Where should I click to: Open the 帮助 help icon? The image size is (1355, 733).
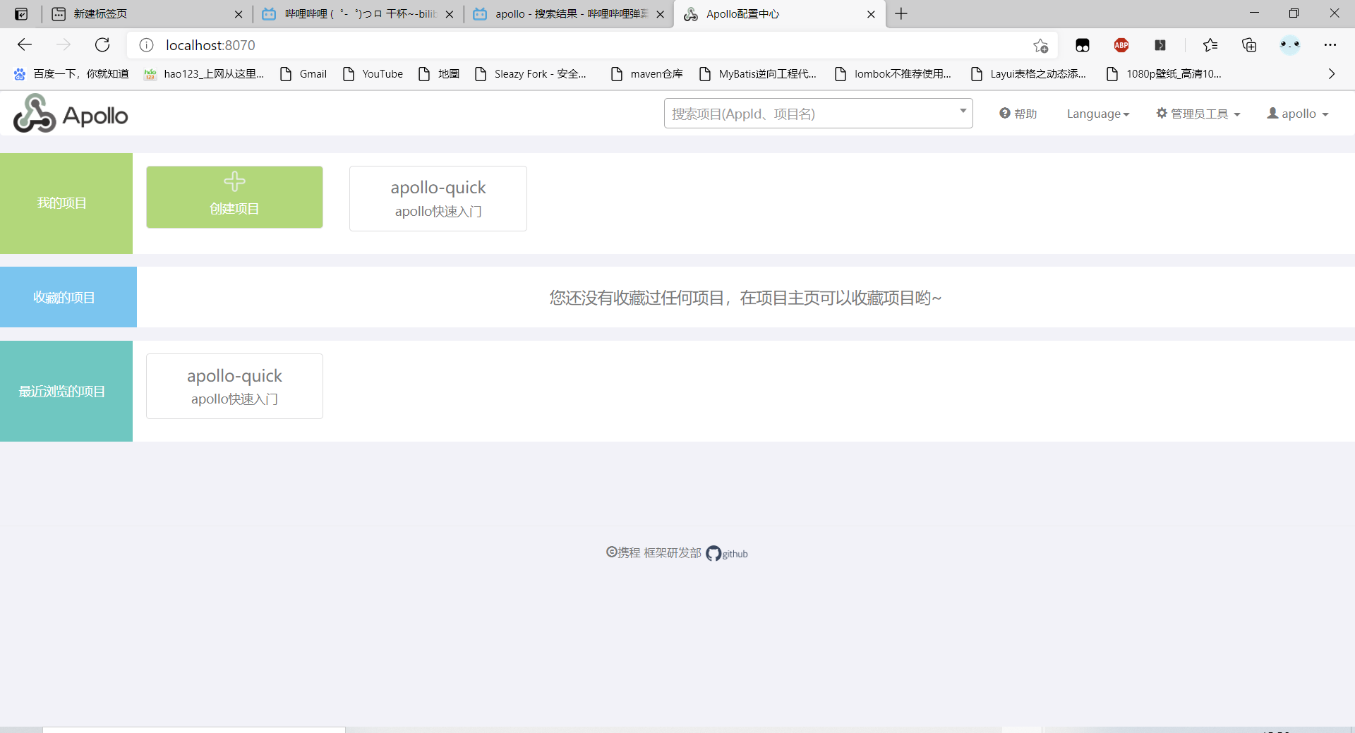click(x=1005, y=113)
